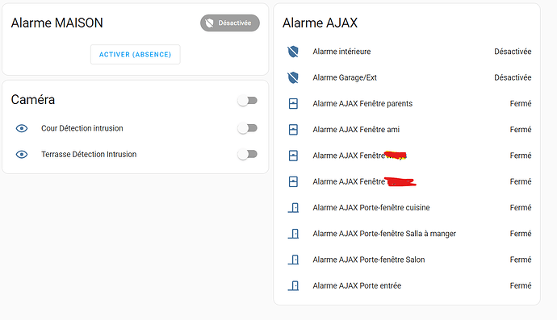Click the window icon for Fenêtre parents
The image size is (557, 320).
pyautogui.click(x=293, y=104)
